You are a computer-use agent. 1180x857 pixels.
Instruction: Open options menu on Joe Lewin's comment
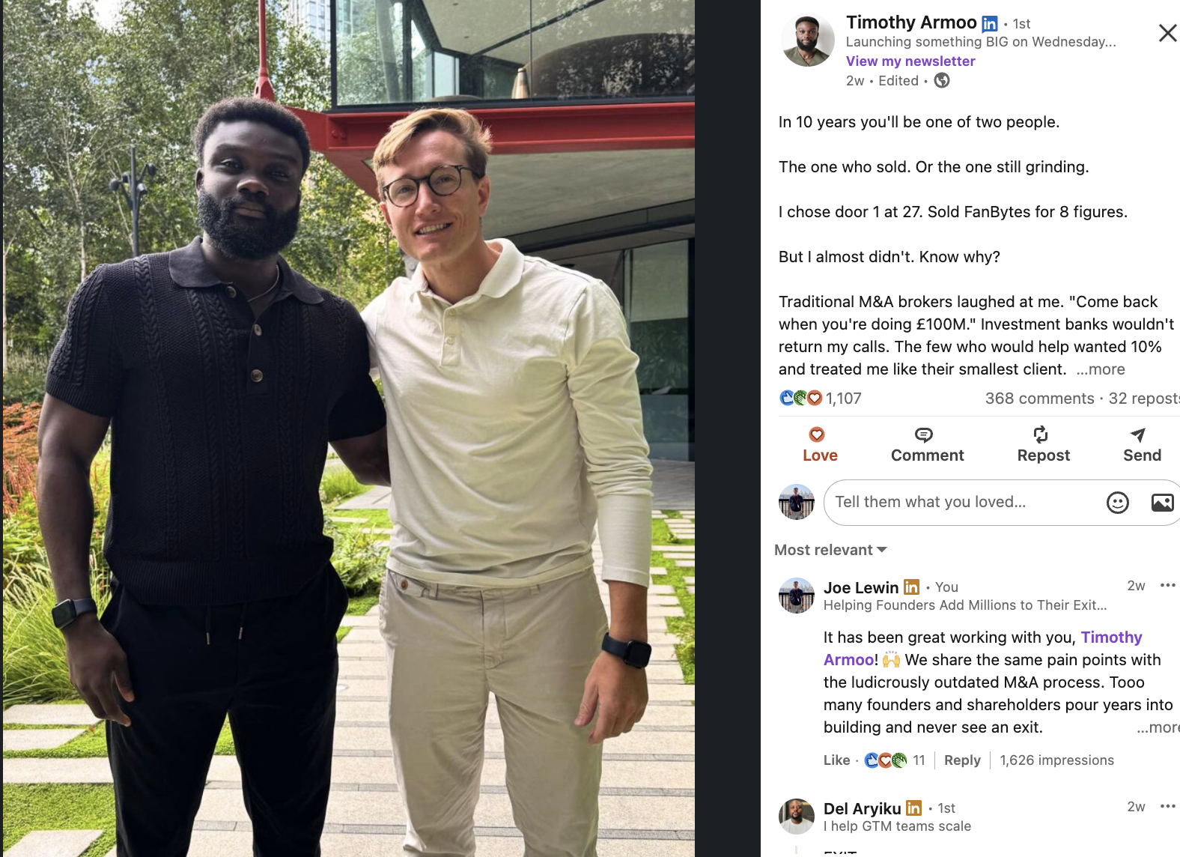(x=1167, y=586)
